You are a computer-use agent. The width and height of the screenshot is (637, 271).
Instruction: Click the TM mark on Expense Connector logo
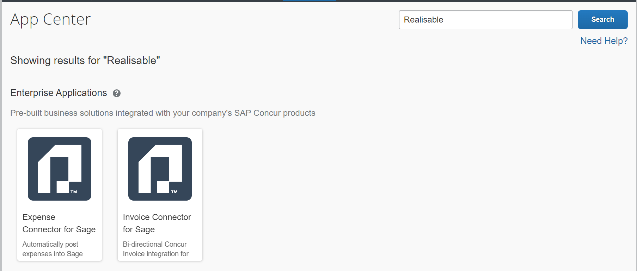[74, 192]
